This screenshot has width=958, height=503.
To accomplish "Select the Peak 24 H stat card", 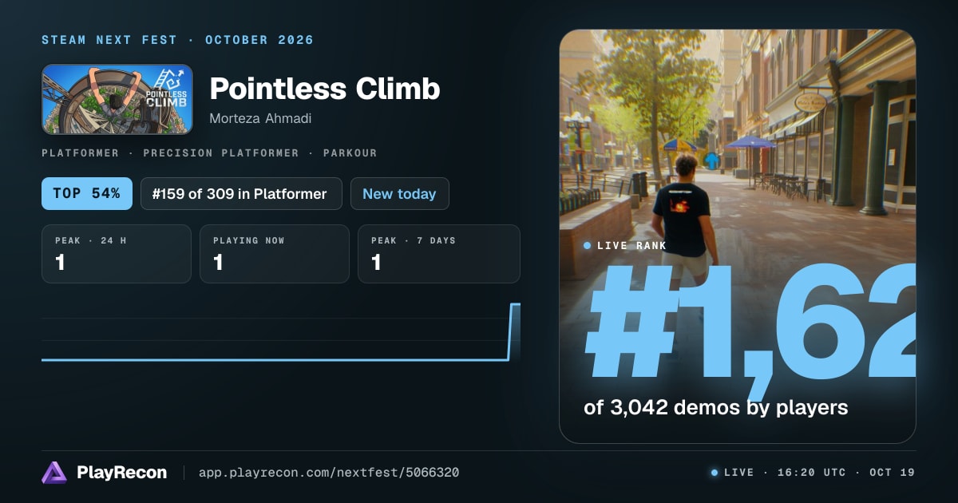I will (x=117, y=254).
